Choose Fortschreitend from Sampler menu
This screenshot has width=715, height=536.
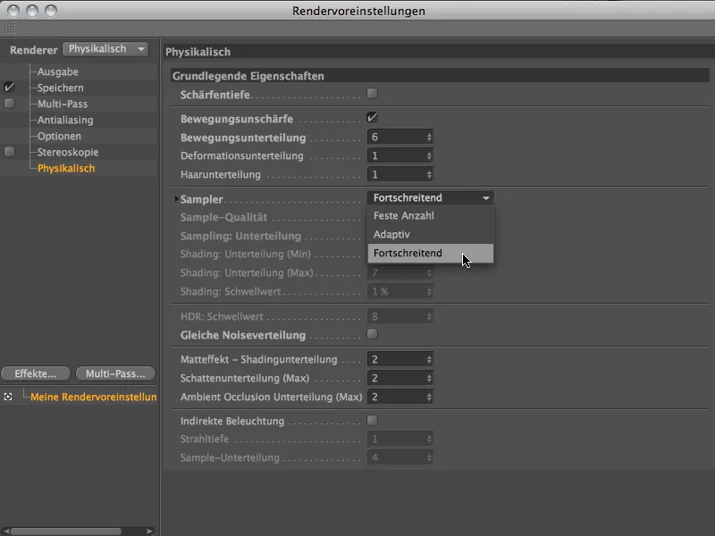(431, 253)
